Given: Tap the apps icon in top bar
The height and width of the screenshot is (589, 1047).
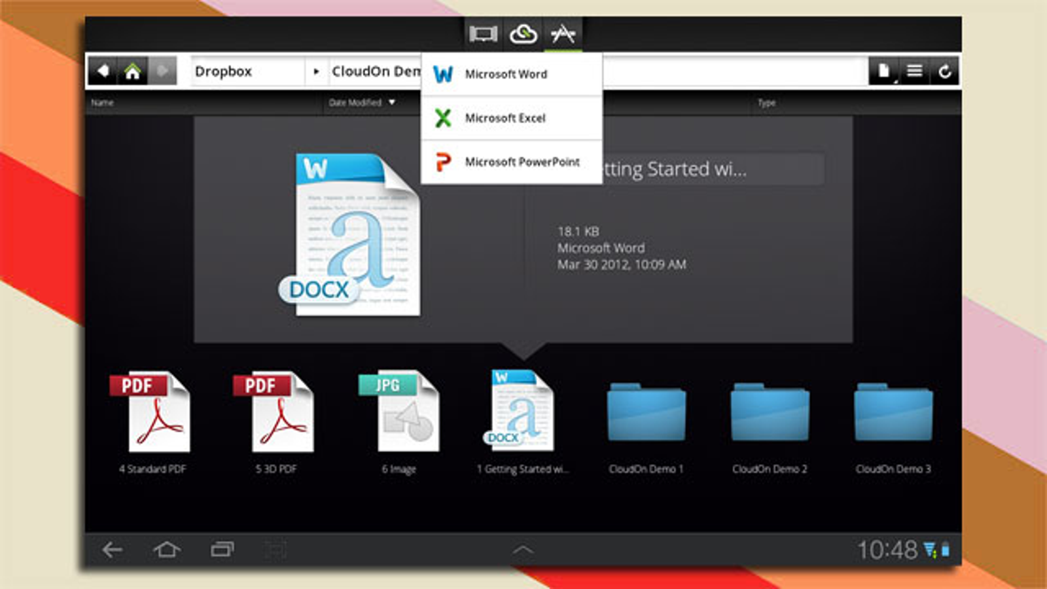Looking at the screenshot, I should (x=563, y=34).
